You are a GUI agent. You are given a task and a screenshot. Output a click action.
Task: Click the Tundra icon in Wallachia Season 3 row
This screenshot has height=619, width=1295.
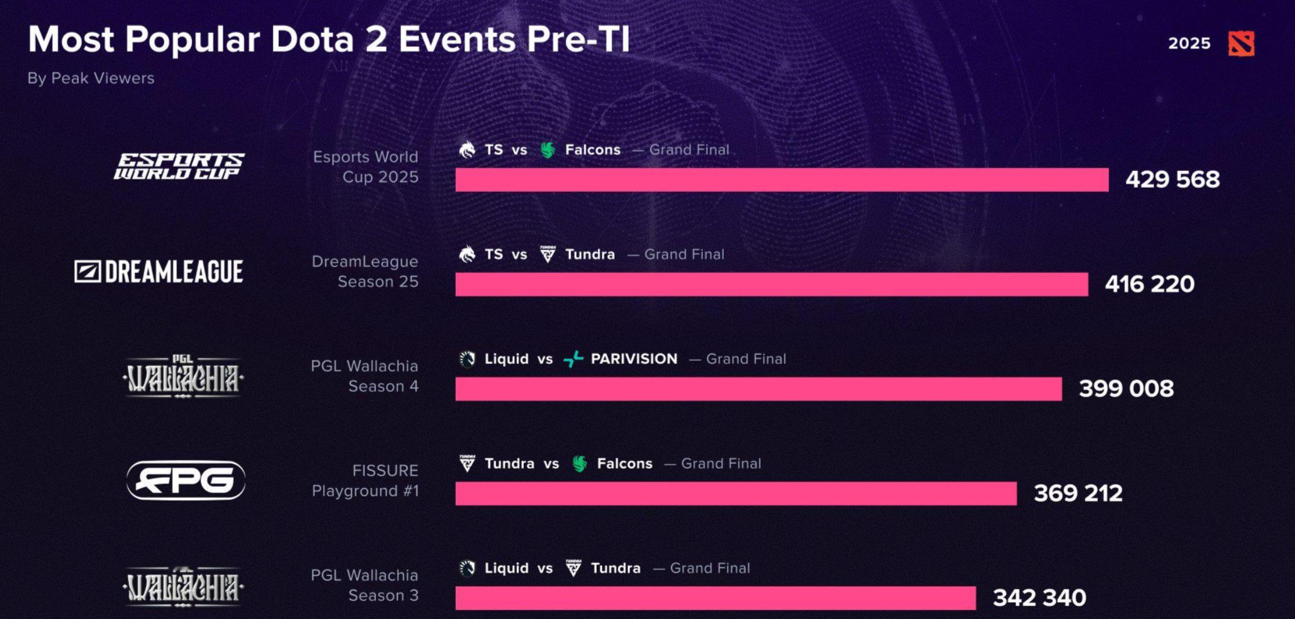point(573,568)
